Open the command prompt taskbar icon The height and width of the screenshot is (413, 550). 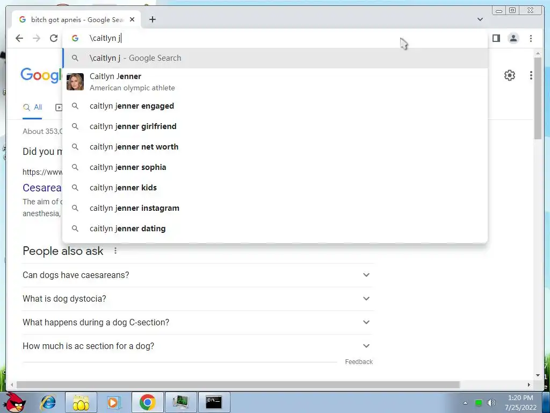pyautogui.click(x=214, y=402)
